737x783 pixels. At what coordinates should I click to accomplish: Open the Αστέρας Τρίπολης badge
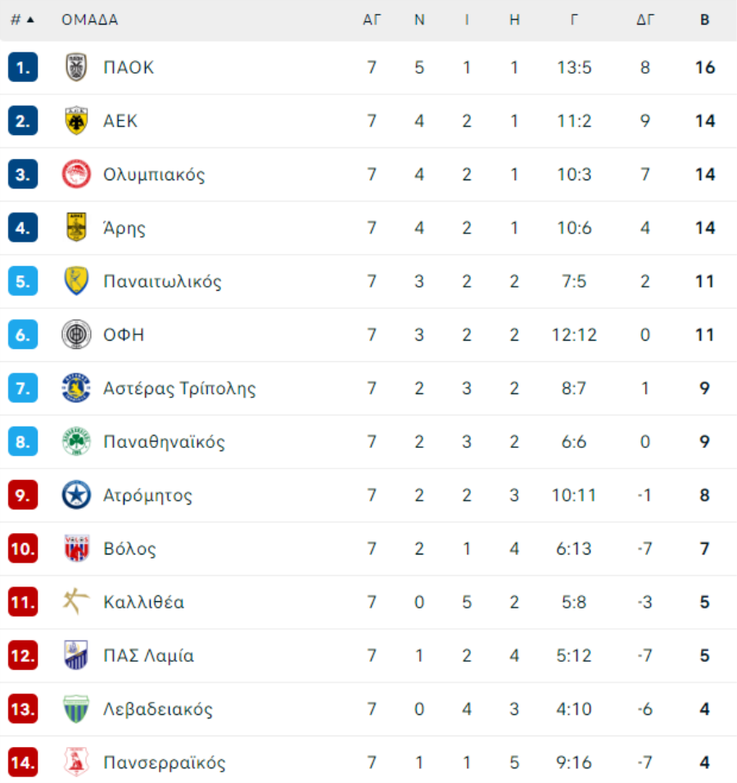(76, 388)
